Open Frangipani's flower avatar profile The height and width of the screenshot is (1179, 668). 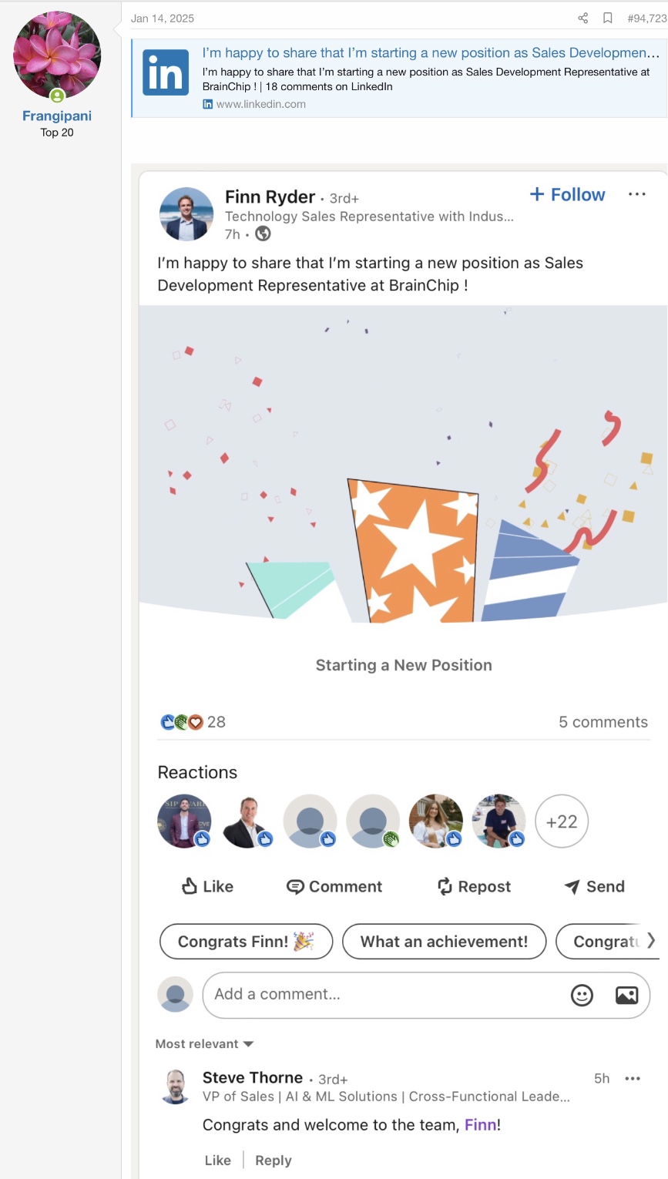[x=57, y=55]
